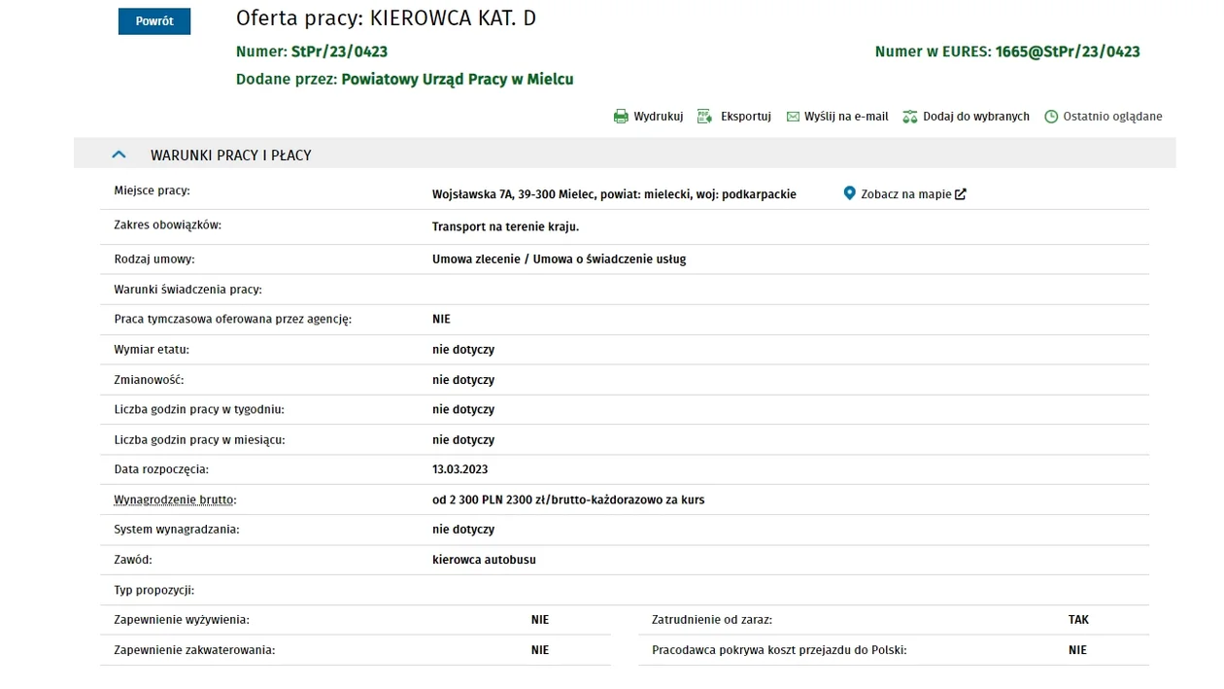Click 'nie dotyczy' for godzin pracy w tygodniu

(x=463, y=410)
